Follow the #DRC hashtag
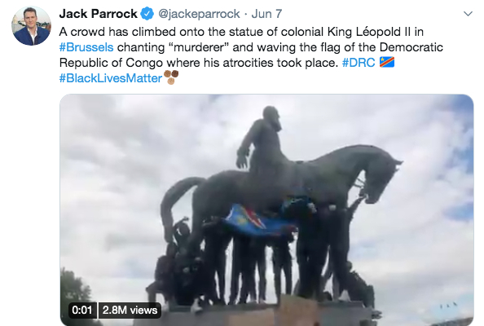The width and height of the screenshot is (484, 326). pos(359,63)
